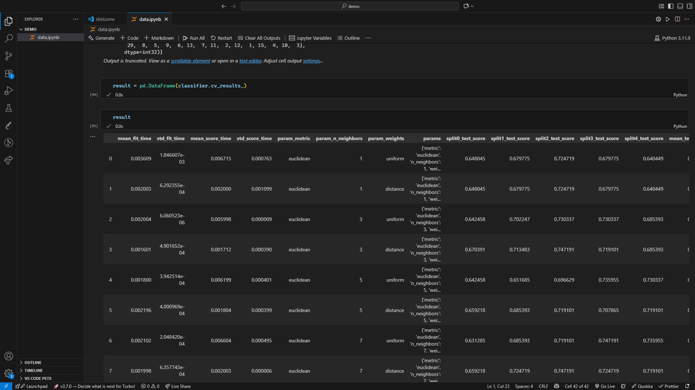Open output in text editor link
This screenshot has width=695, height=390.
(x=250, y=61)
